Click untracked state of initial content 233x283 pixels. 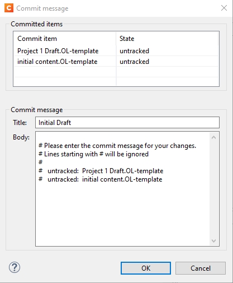tap(134, 62)
